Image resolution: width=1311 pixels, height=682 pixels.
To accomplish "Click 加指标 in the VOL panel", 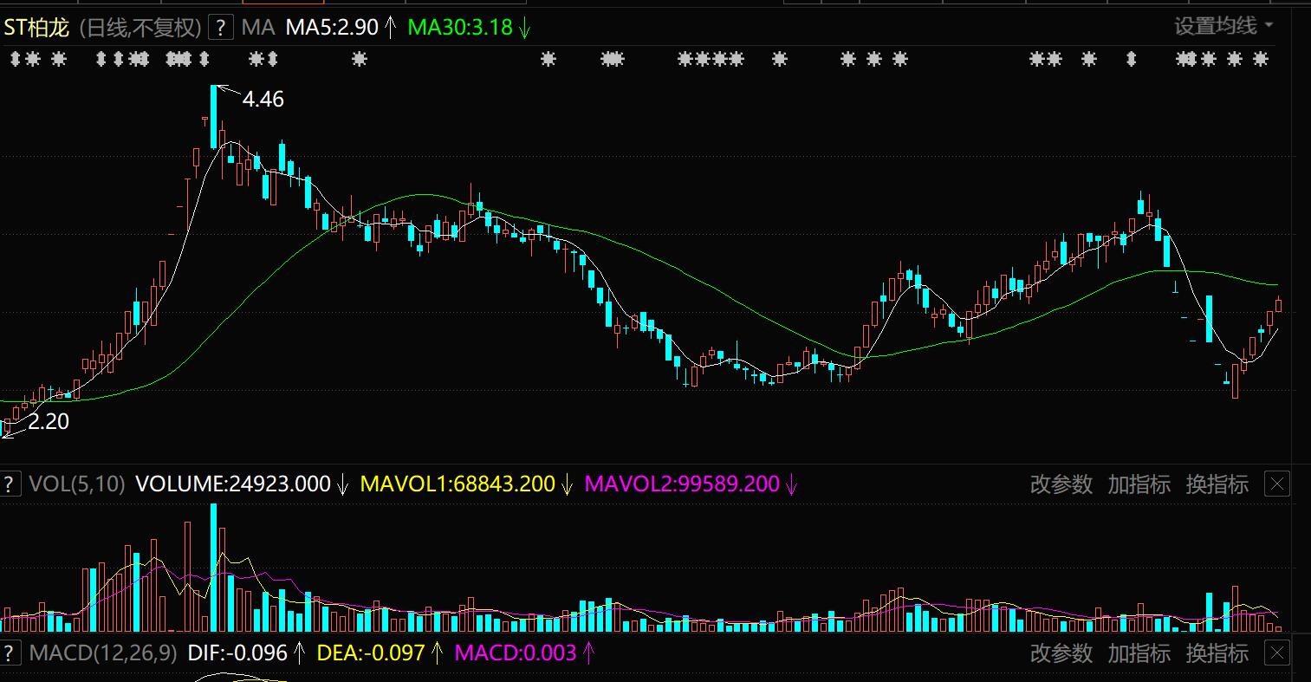I will [1139, 484].
